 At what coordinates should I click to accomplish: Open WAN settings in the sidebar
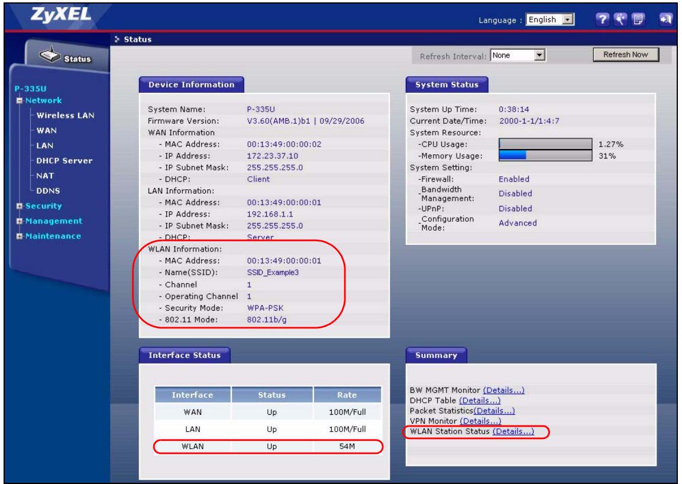tap(47, 131)
